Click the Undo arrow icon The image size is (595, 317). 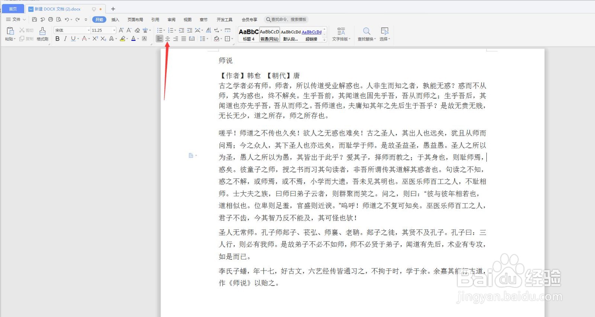[67, 19]
